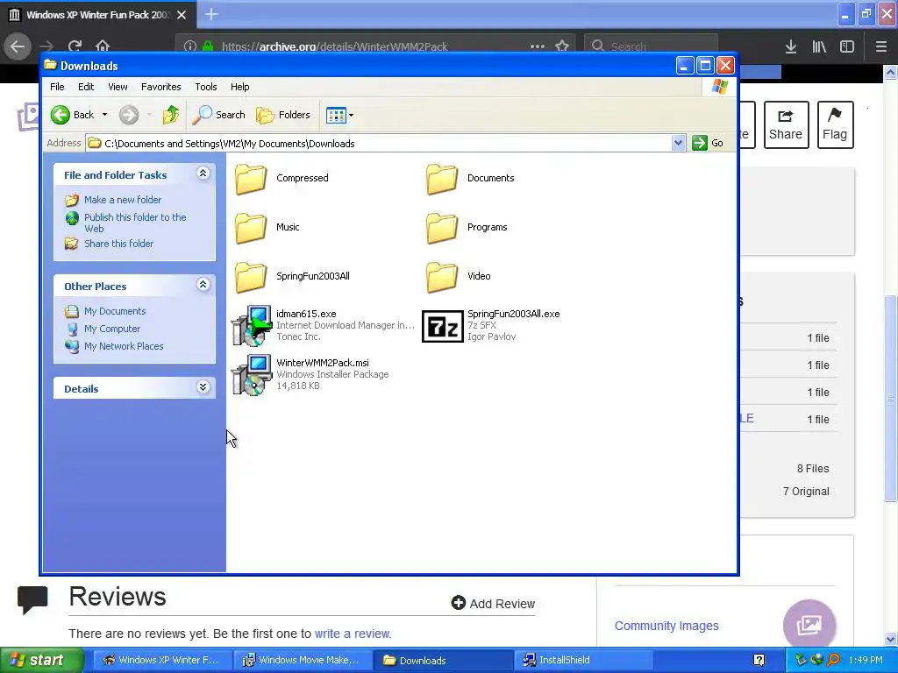Click the Flag button on archive.org

[x=835, y=124]
